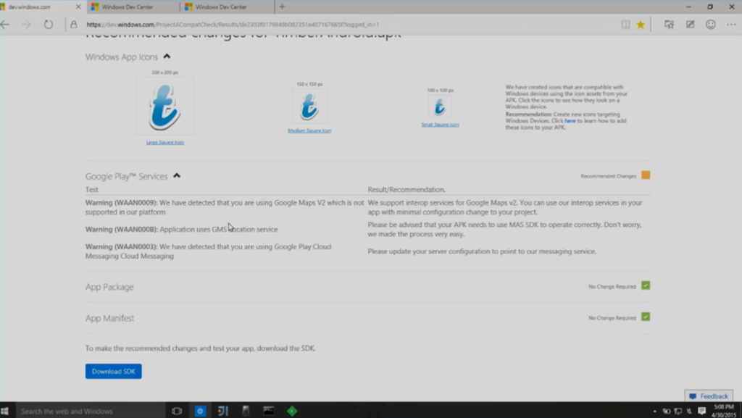Open reading view book icon
This screenshot has height=418, width=742.
pyautogui.click(x=625, y=25)
